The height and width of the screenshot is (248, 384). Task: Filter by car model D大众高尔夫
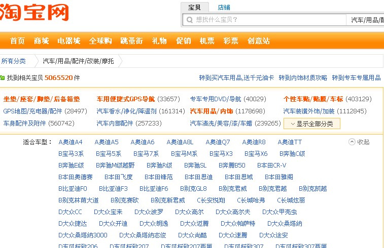click(x=233, y=212)
